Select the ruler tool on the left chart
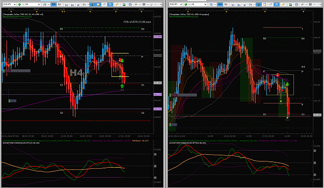This screenshot has height=188, width=324. [117, 4]
